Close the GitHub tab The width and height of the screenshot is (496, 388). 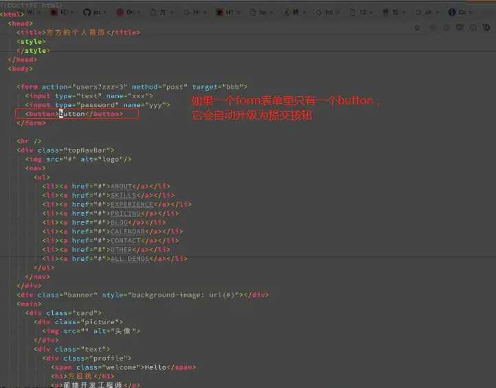pyautogui.click(x=105, y=12)
